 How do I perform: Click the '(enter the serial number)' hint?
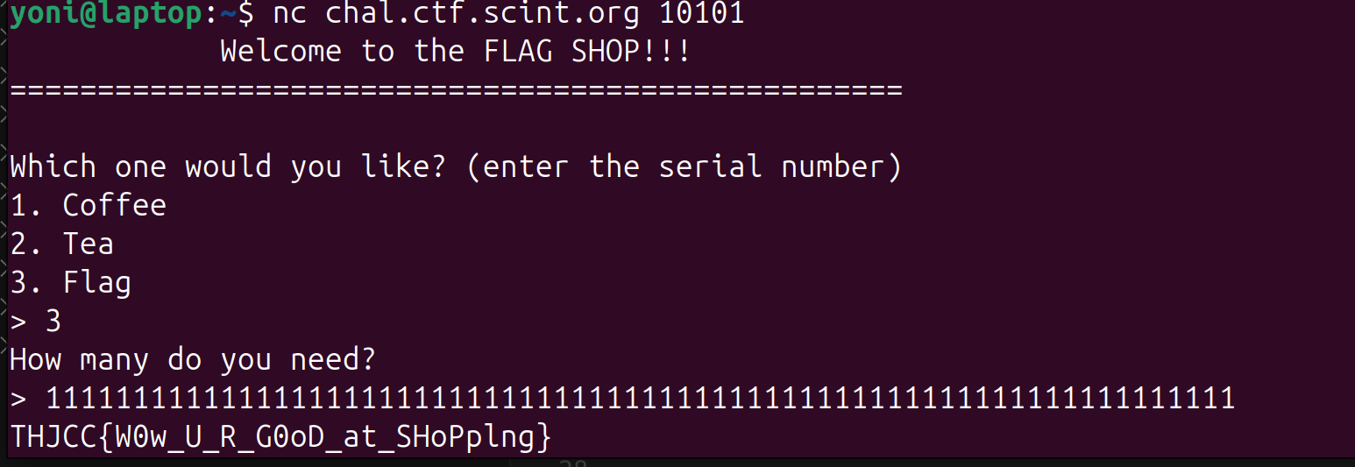click(684, 167)
